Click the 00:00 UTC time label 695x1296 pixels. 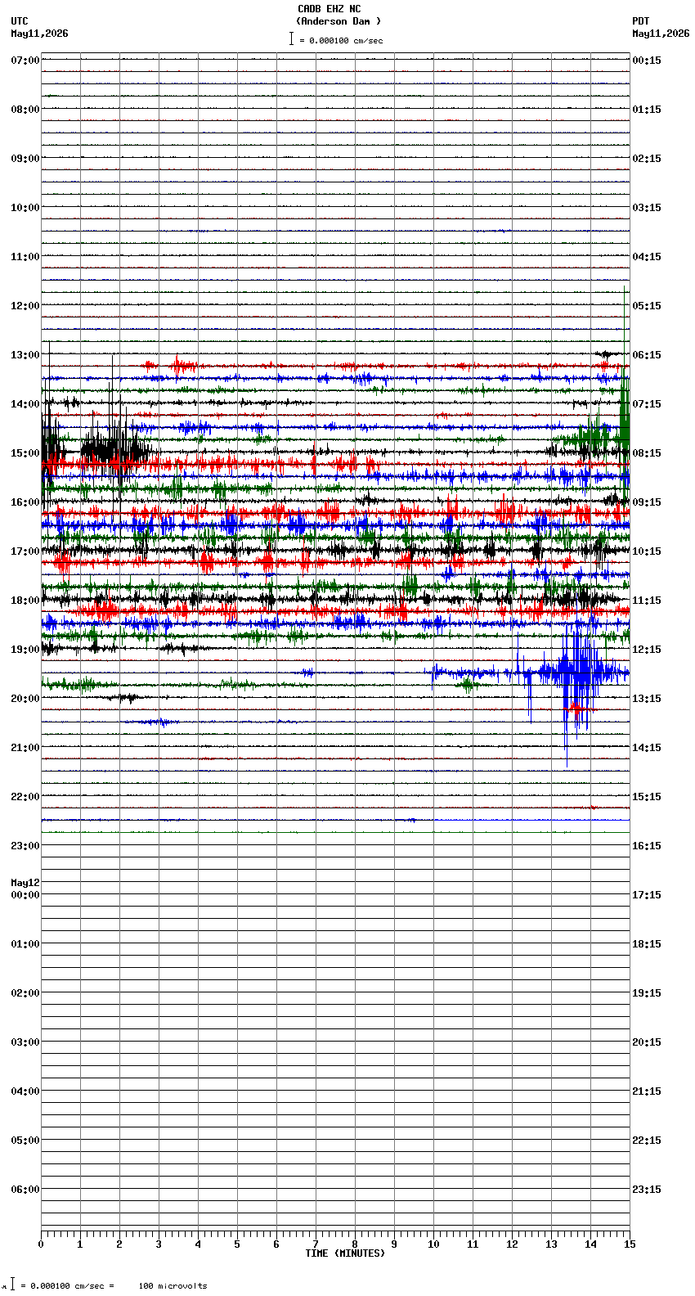[25, 895]
